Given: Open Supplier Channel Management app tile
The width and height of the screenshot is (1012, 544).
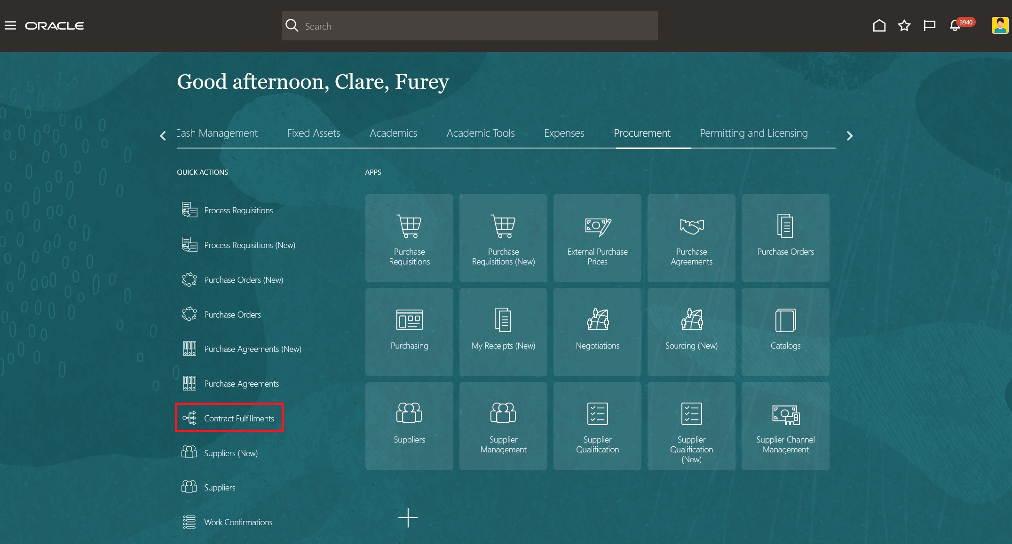Looking at the screenshot, I should point(785,426).
